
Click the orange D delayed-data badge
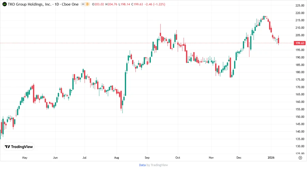[88, 4]
